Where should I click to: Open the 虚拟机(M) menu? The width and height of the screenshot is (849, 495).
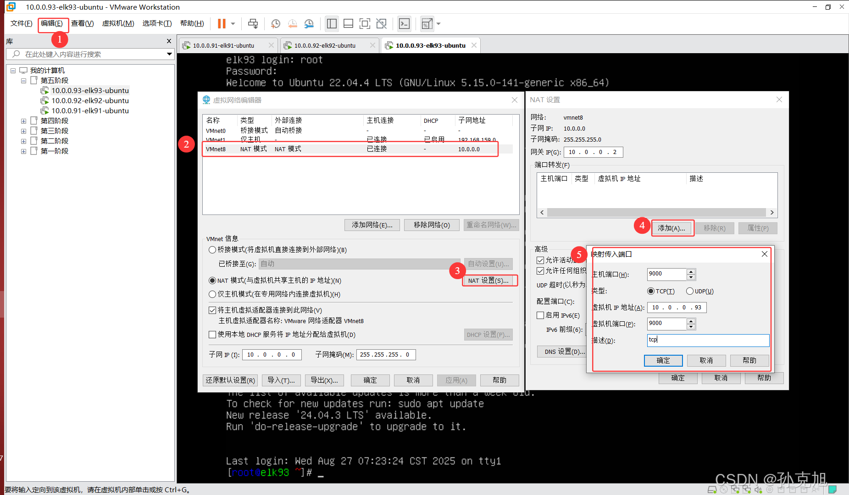118,23
